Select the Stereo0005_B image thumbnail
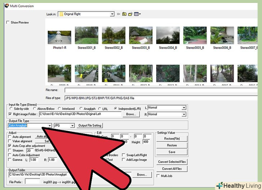This screenshot has height=190, width=262. click(x=195, y=37)
